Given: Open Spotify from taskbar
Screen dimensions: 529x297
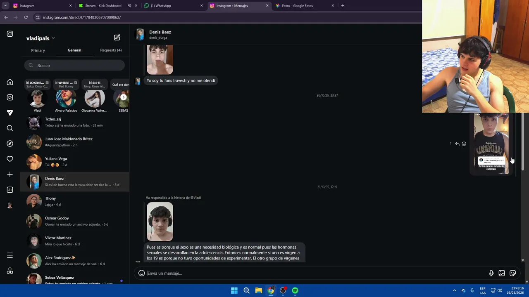Looking at the screenshot, I should tap(295, 290).
